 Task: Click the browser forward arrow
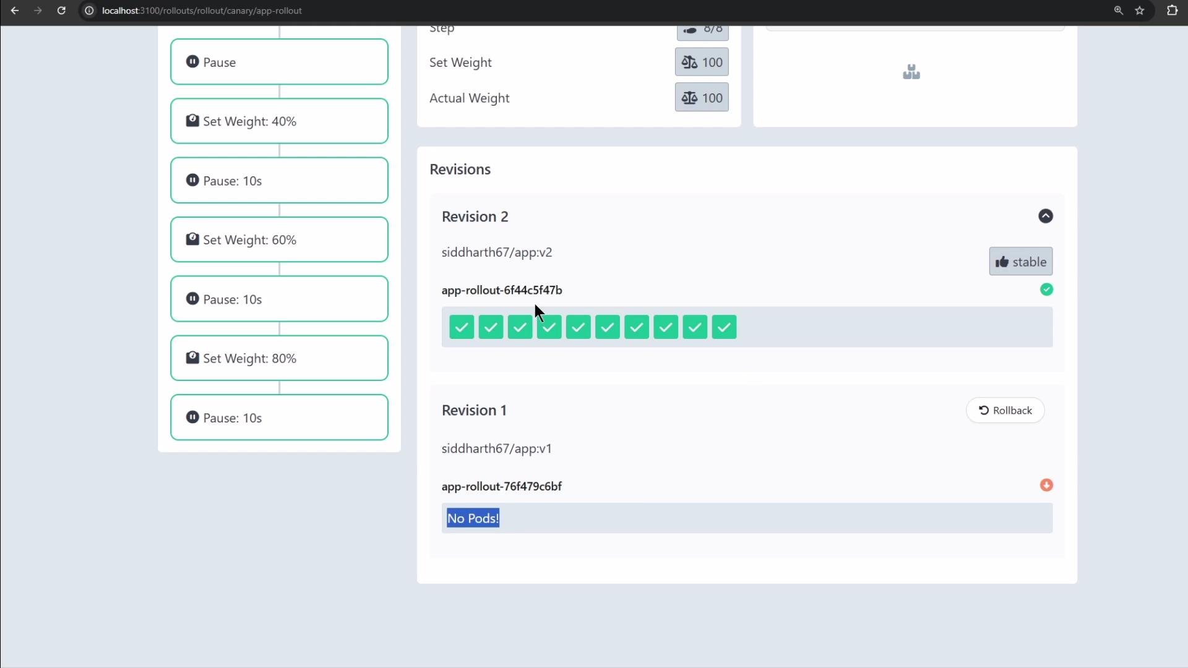point(38,11)
